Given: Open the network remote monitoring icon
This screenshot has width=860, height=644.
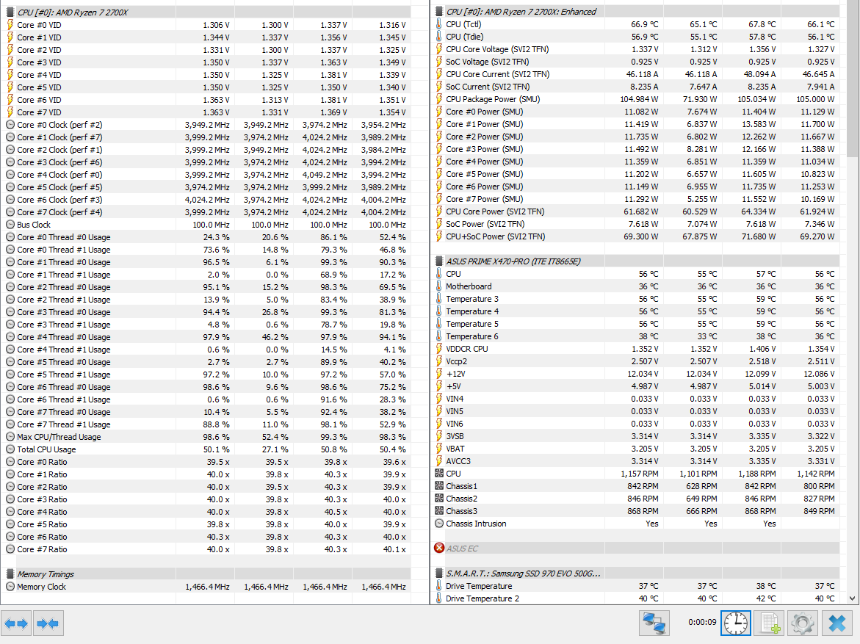Looking at the screenshot, I should [654, 623].
